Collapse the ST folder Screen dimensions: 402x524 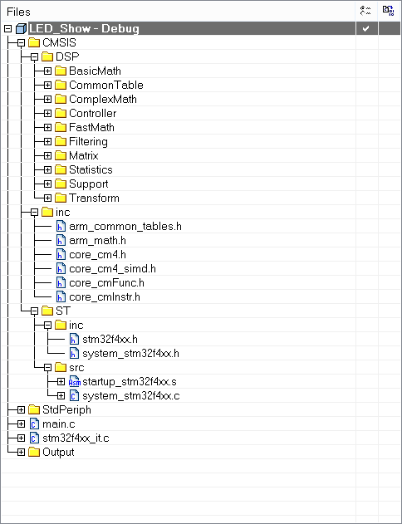point(34,311)
